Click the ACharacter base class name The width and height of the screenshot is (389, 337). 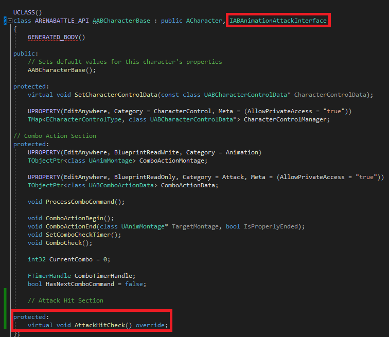tap(204, 21)
